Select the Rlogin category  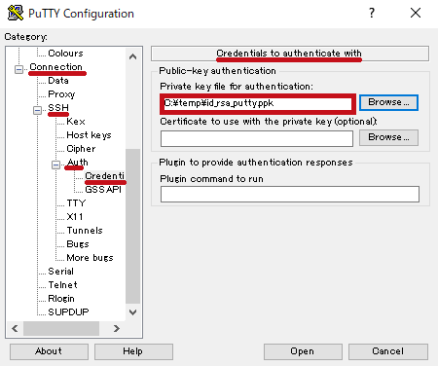click(x=61, y=299)
